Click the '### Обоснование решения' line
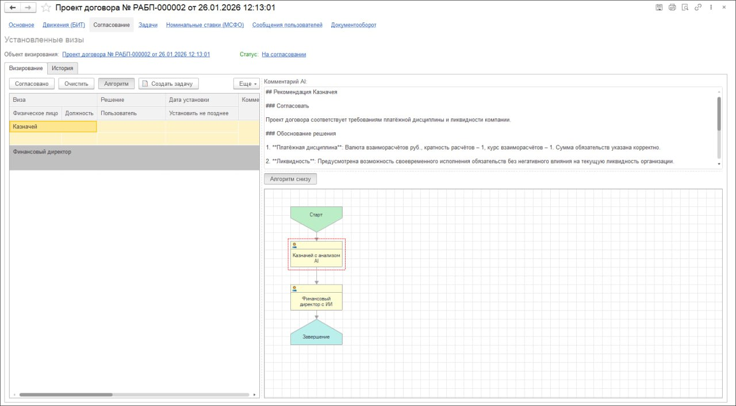 tap(301, 133)
